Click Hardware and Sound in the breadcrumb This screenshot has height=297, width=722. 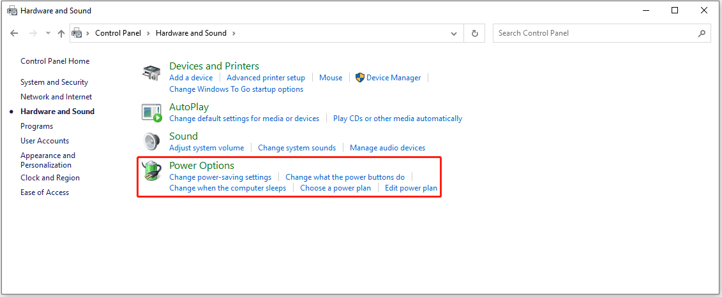coord(191,33)
